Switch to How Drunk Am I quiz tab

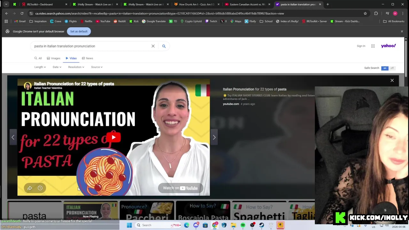click(x=197, y=4)
